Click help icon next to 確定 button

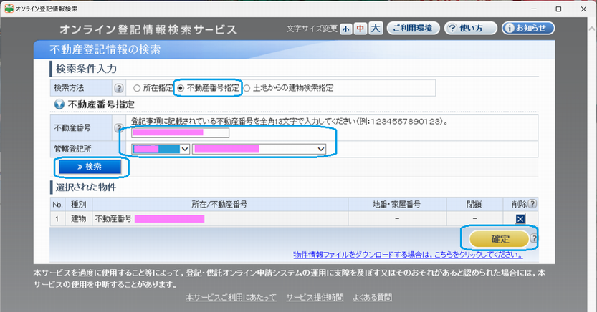[534, 239]
